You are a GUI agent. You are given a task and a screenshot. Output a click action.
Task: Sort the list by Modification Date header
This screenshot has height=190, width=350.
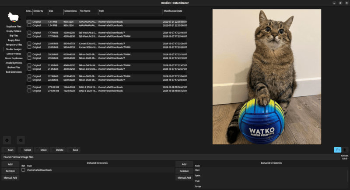pos(173,10)
